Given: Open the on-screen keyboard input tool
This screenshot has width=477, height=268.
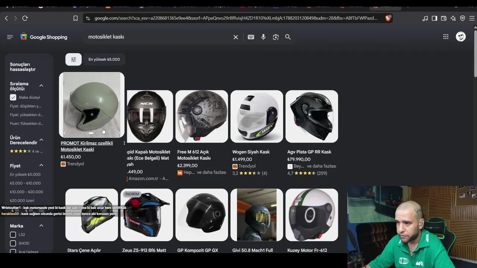Looking at the screenshot, I should 251,37.
